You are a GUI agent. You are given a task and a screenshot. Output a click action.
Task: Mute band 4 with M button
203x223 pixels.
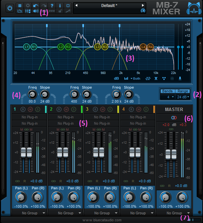[x=139, y=109]
